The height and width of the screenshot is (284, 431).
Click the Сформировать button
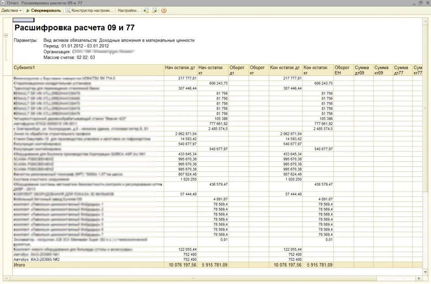click(x=43, y=10)
